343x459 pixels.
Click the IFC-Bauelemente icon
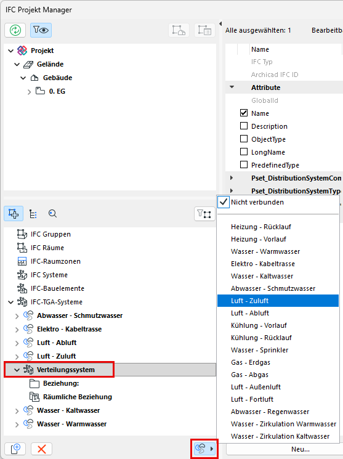pos(22,288)
